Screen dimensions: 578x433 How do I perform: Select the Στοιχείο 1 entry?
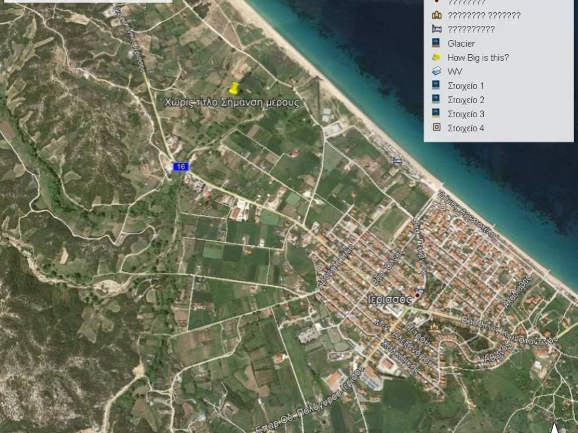[x=465, y=86]
